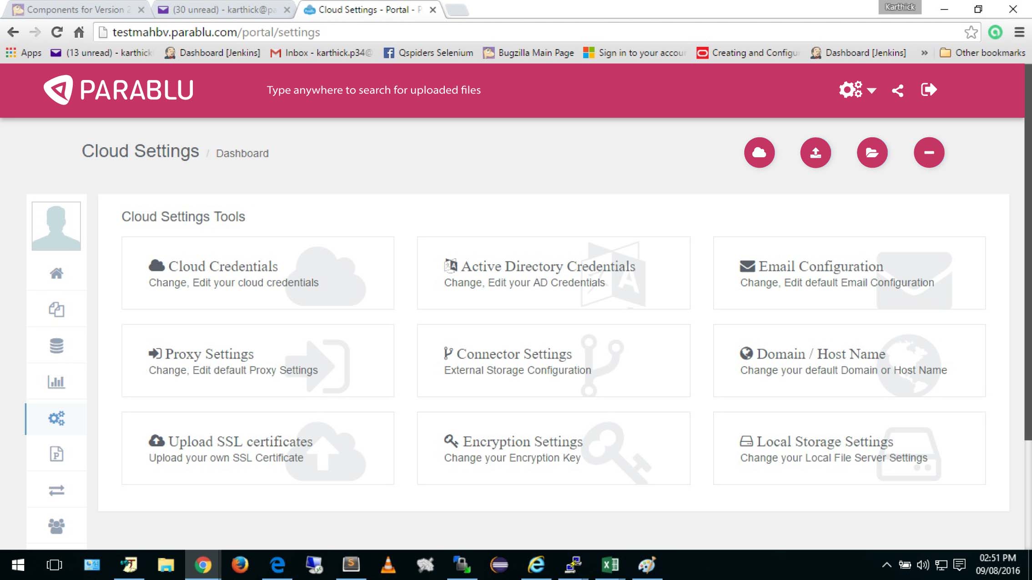Screen dimensions: 1032x580
Task: Click the users group sidebar icon
Action: click(56, 526)
